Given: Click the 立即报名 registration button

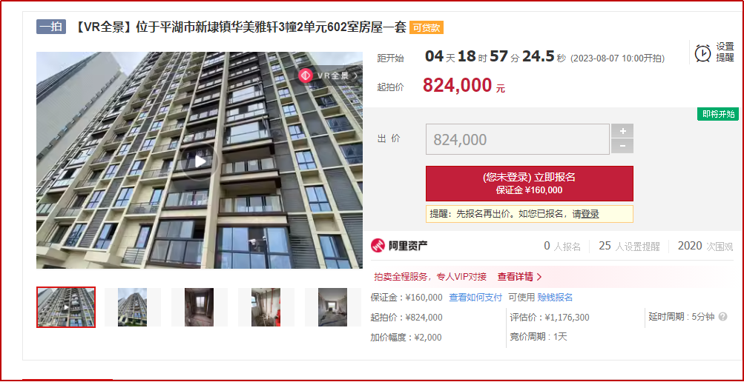Looking at the screenshot, I should [529, 183].
